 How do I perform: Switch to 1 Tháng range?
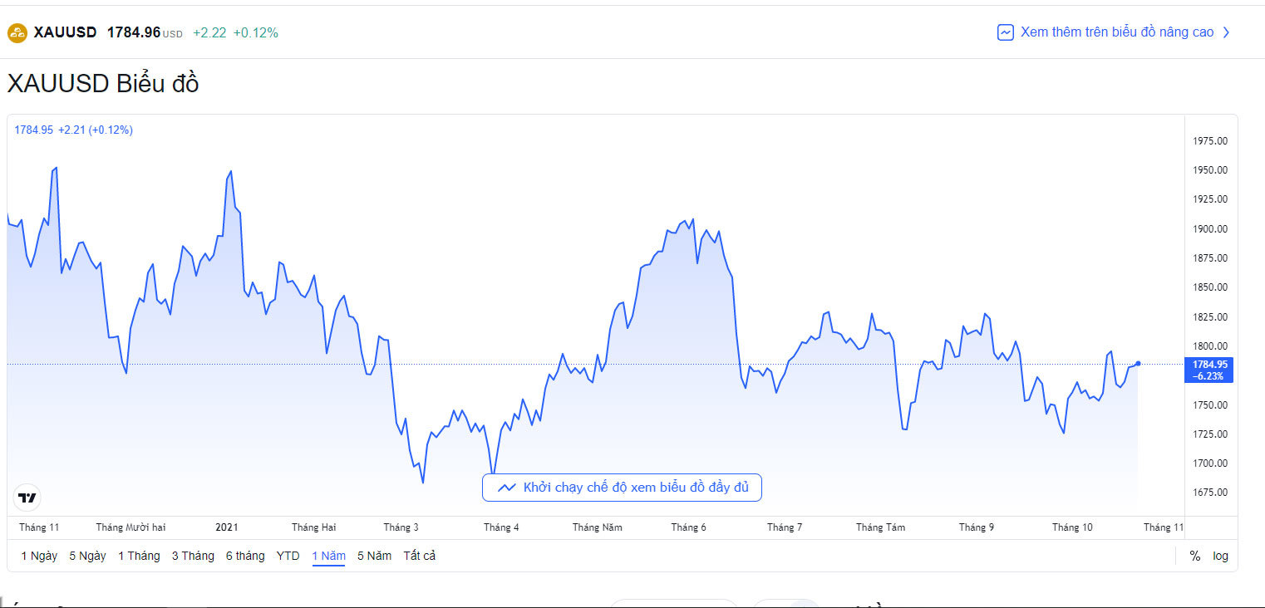pos(139,556)
